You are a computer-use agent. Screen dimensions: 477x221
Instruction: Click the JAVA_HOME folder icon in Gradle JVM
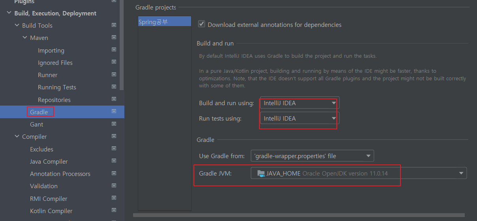click(261, 173)
